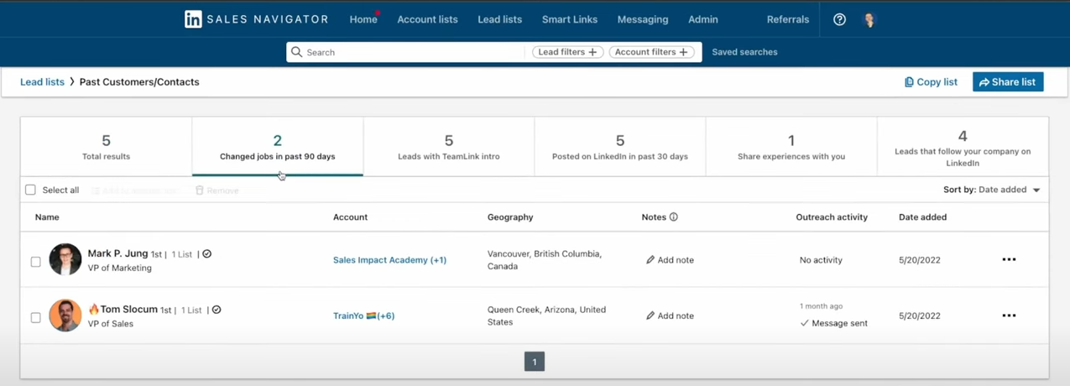1070x386 pixels.
Task: Click the Outreach activity column header
Action: coord(832,217)
